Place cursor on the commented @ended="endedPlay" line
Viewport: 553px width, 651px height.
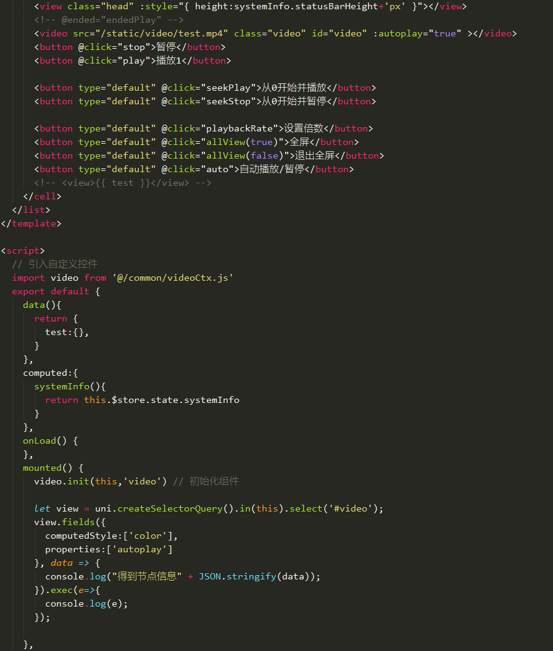[x=109, y=20]
